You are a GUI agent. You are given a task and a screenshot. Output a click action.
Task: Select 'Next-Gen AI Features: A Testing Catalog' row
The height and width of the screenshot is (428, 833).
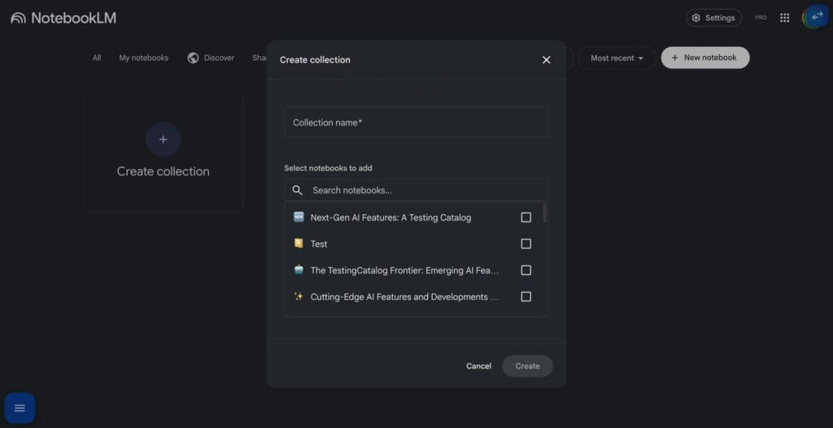pyautogui.click(x=391, y=218)
